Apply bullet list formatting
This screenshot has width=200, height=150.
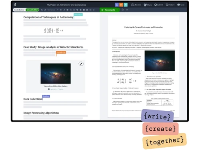tap(90, 10)
